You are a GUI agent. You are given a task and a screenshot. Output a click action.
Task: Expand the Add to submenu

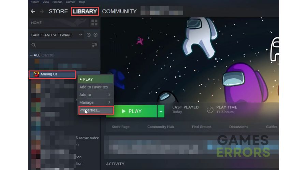(x=96, y=95)
